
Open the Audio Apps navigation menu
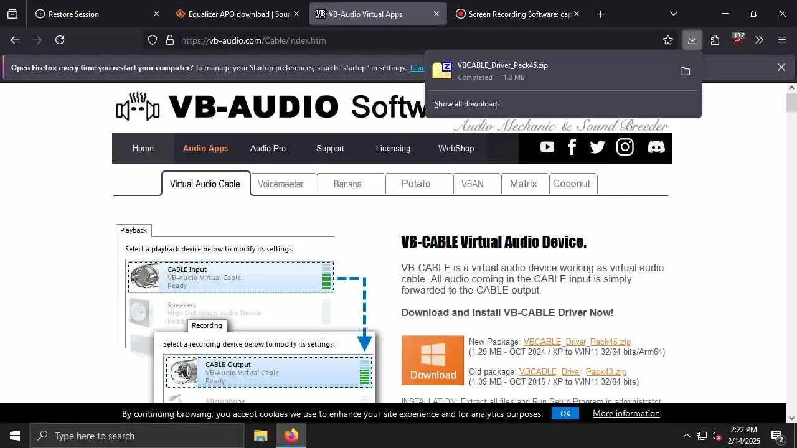point(205,148)
